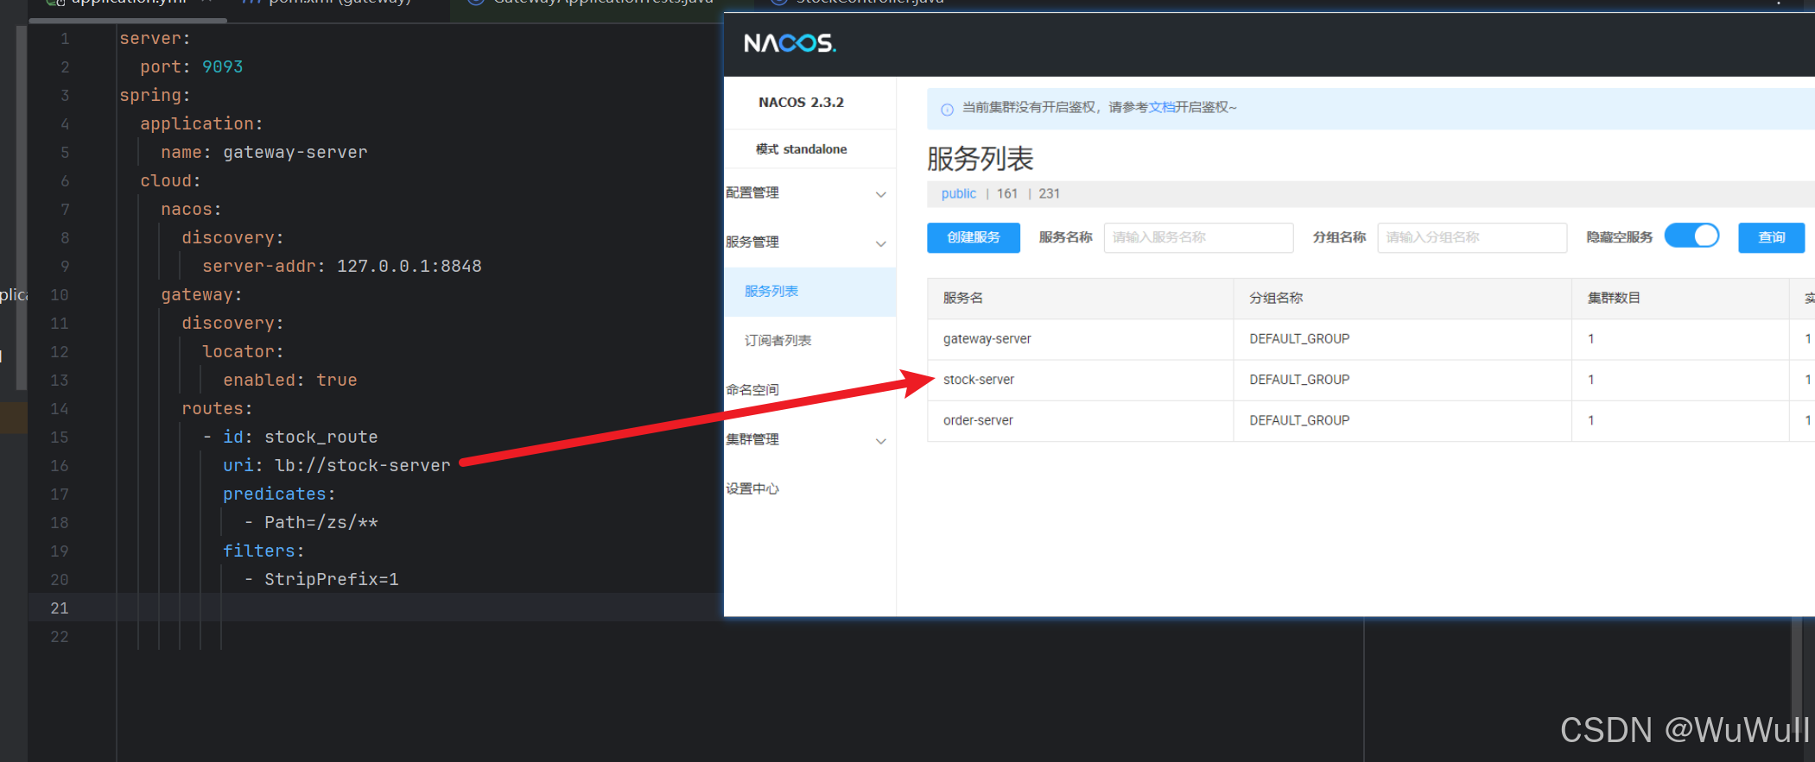
Task: Click the 'application:' key in the yml
Action: [x=201, y=123]
